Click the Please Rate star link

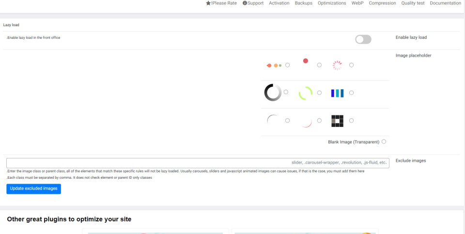[221, 3]
